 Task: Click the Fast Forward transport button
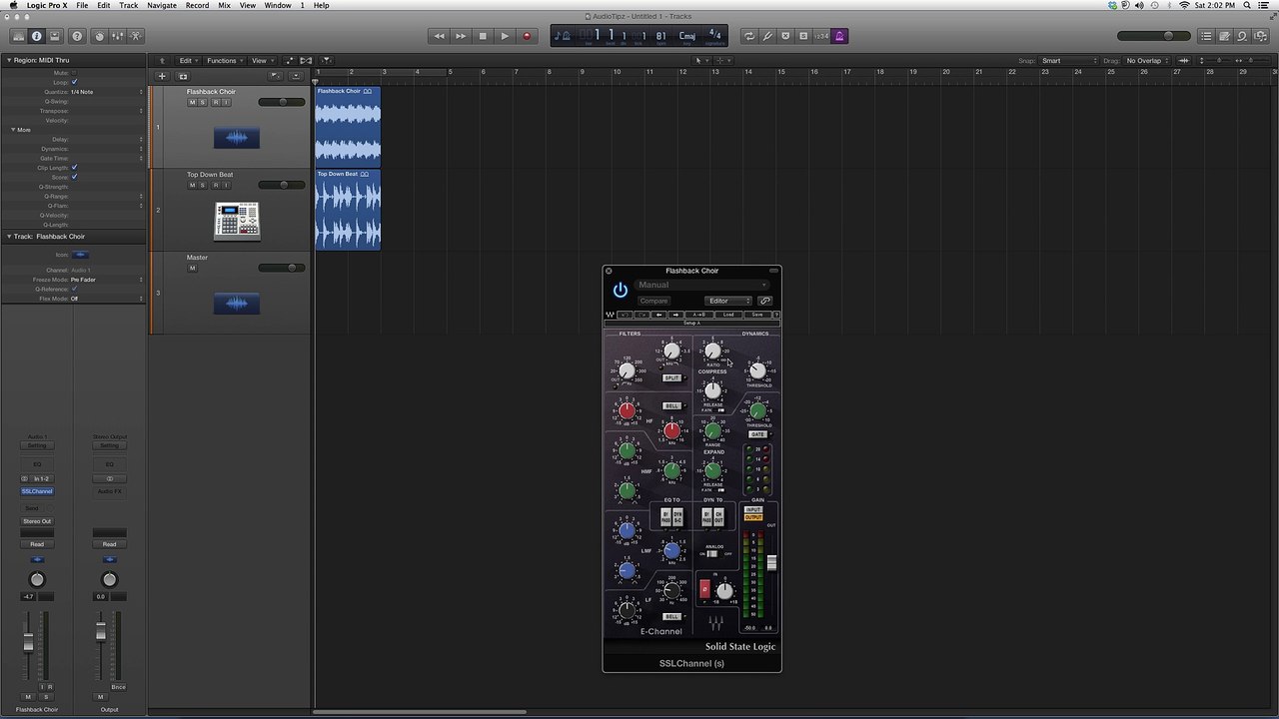click(x=461, y=36)
